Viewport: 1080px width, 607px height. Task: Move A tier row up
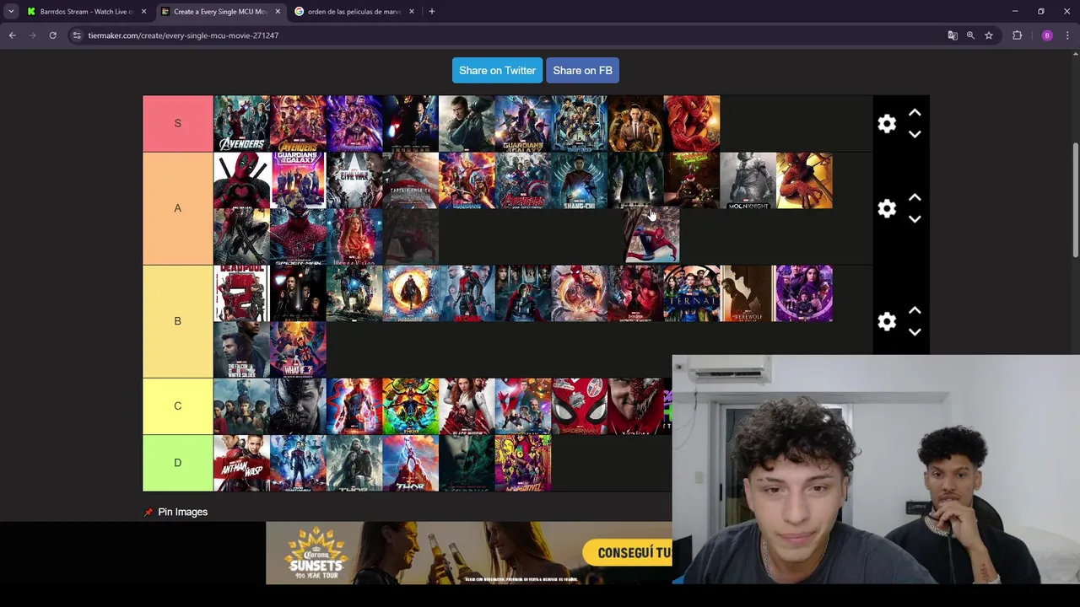tap(915, 198)
